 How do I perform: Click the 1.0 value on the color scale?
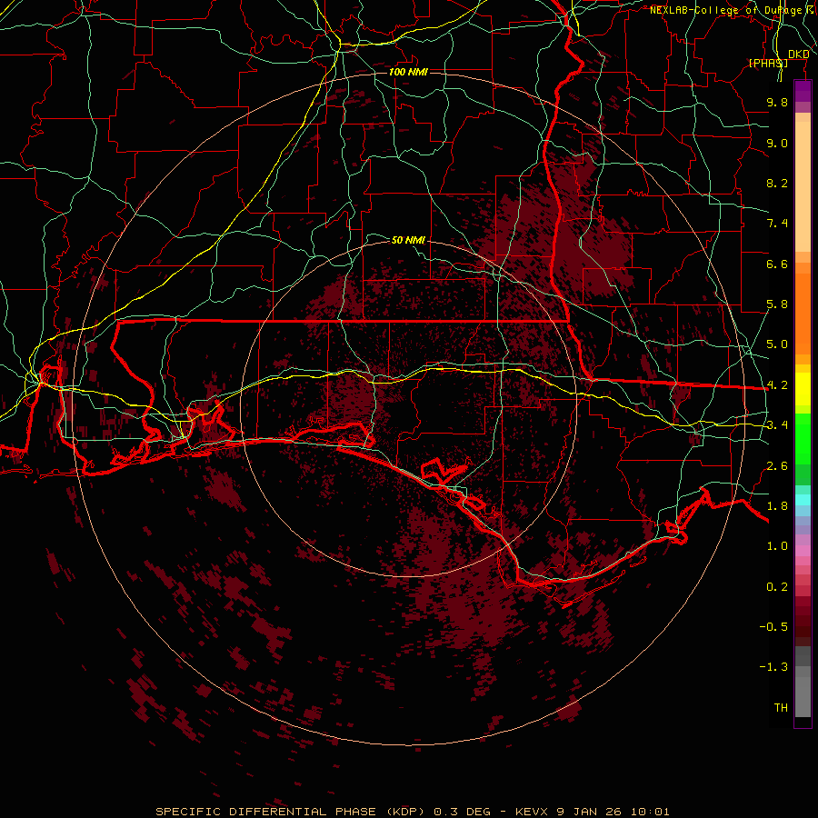[x=777, y=546]
